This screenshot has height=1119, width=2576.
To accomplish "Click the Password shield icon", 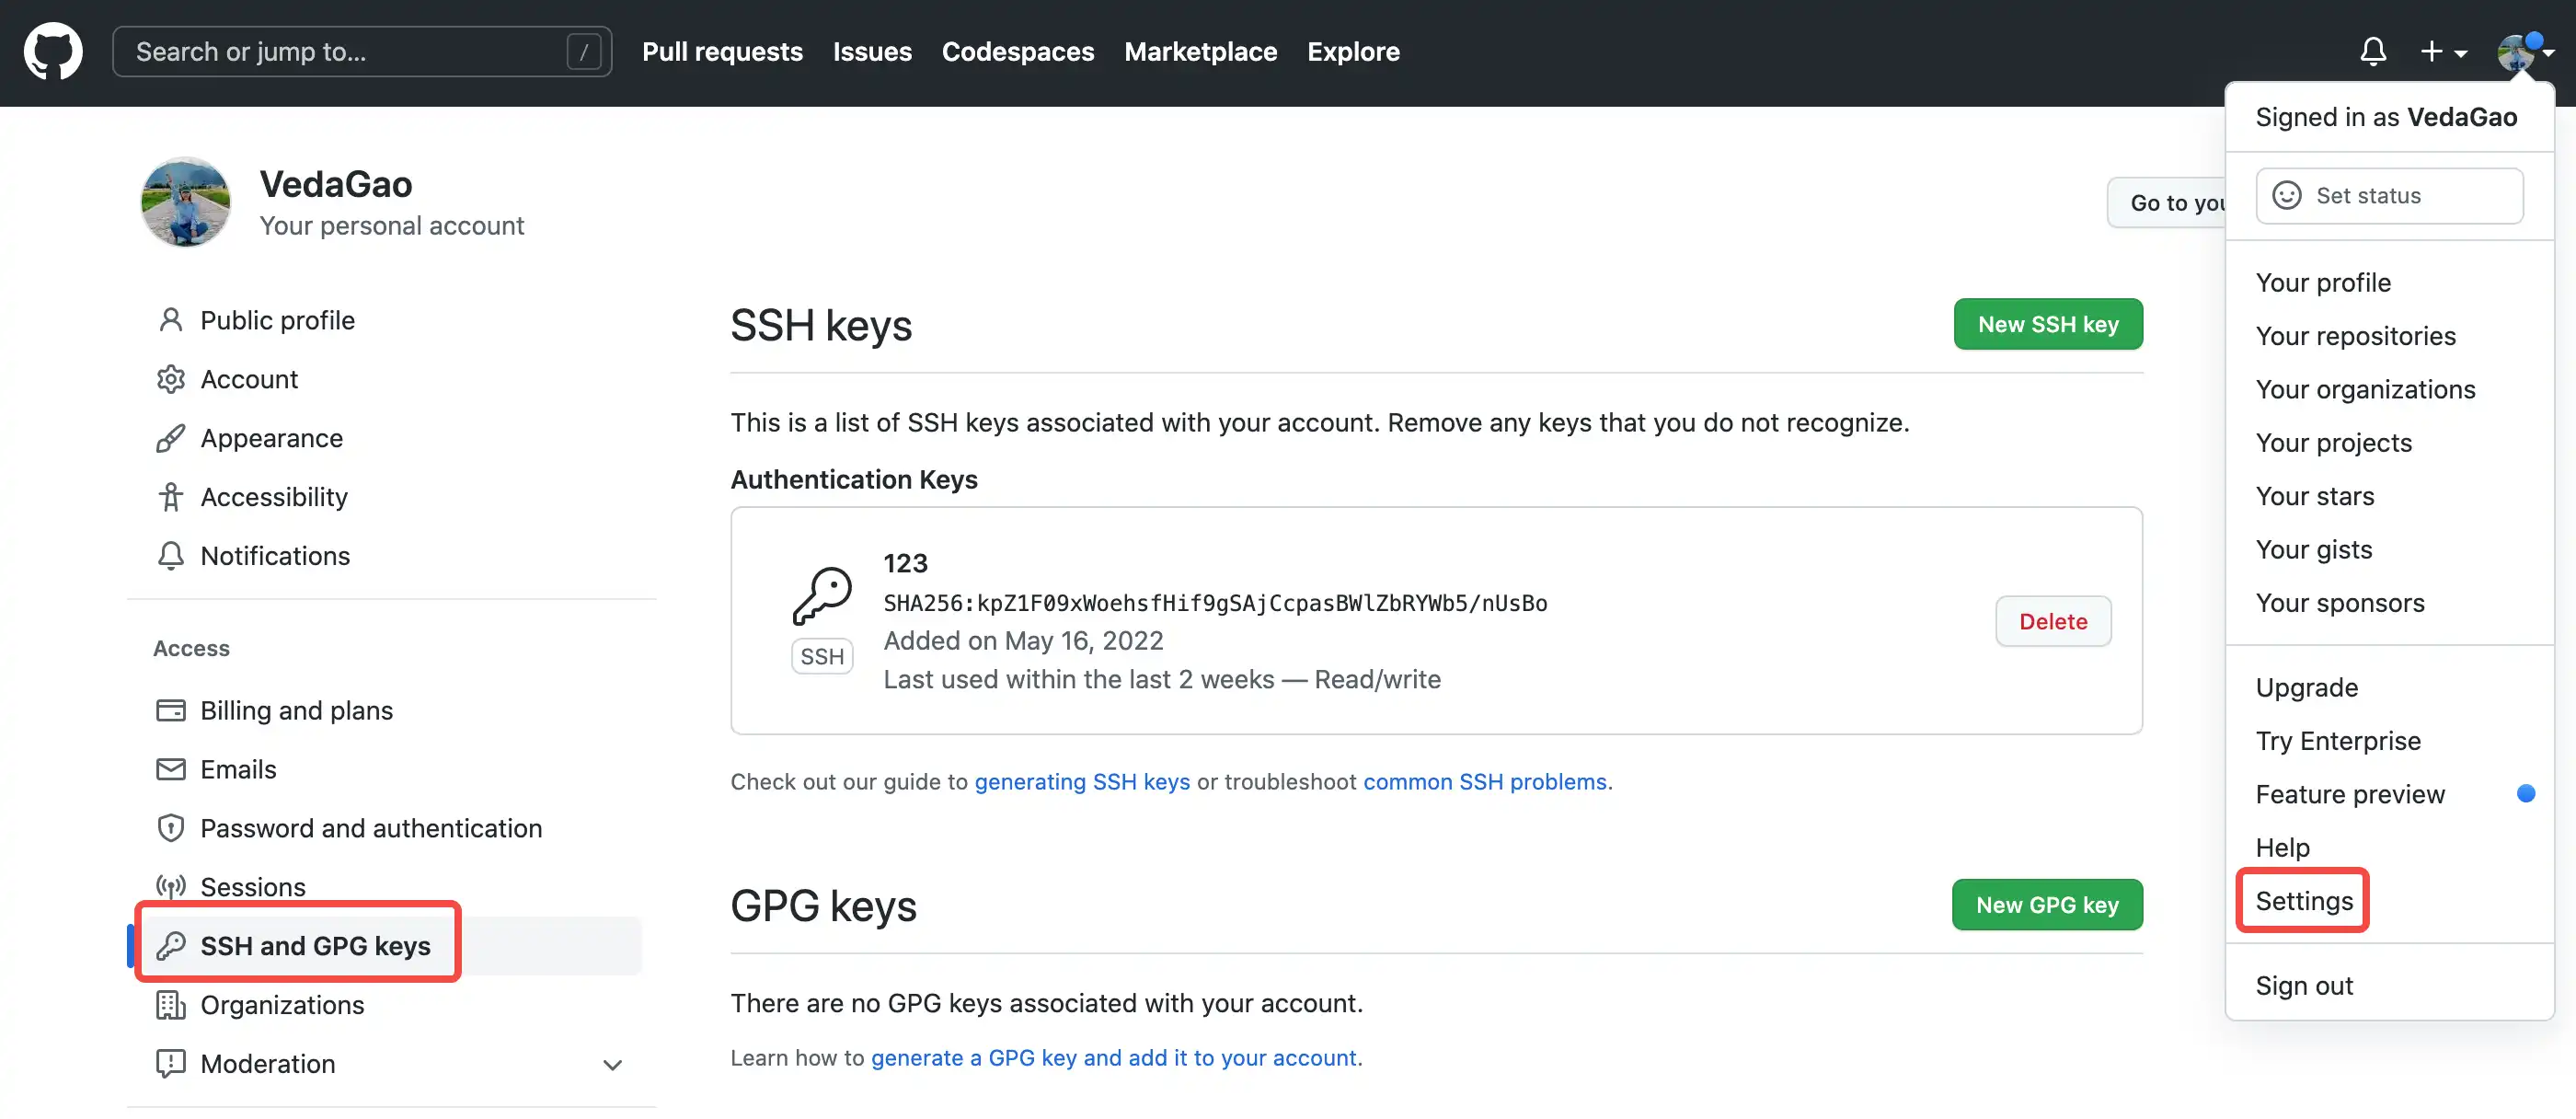I will (171, 828).
